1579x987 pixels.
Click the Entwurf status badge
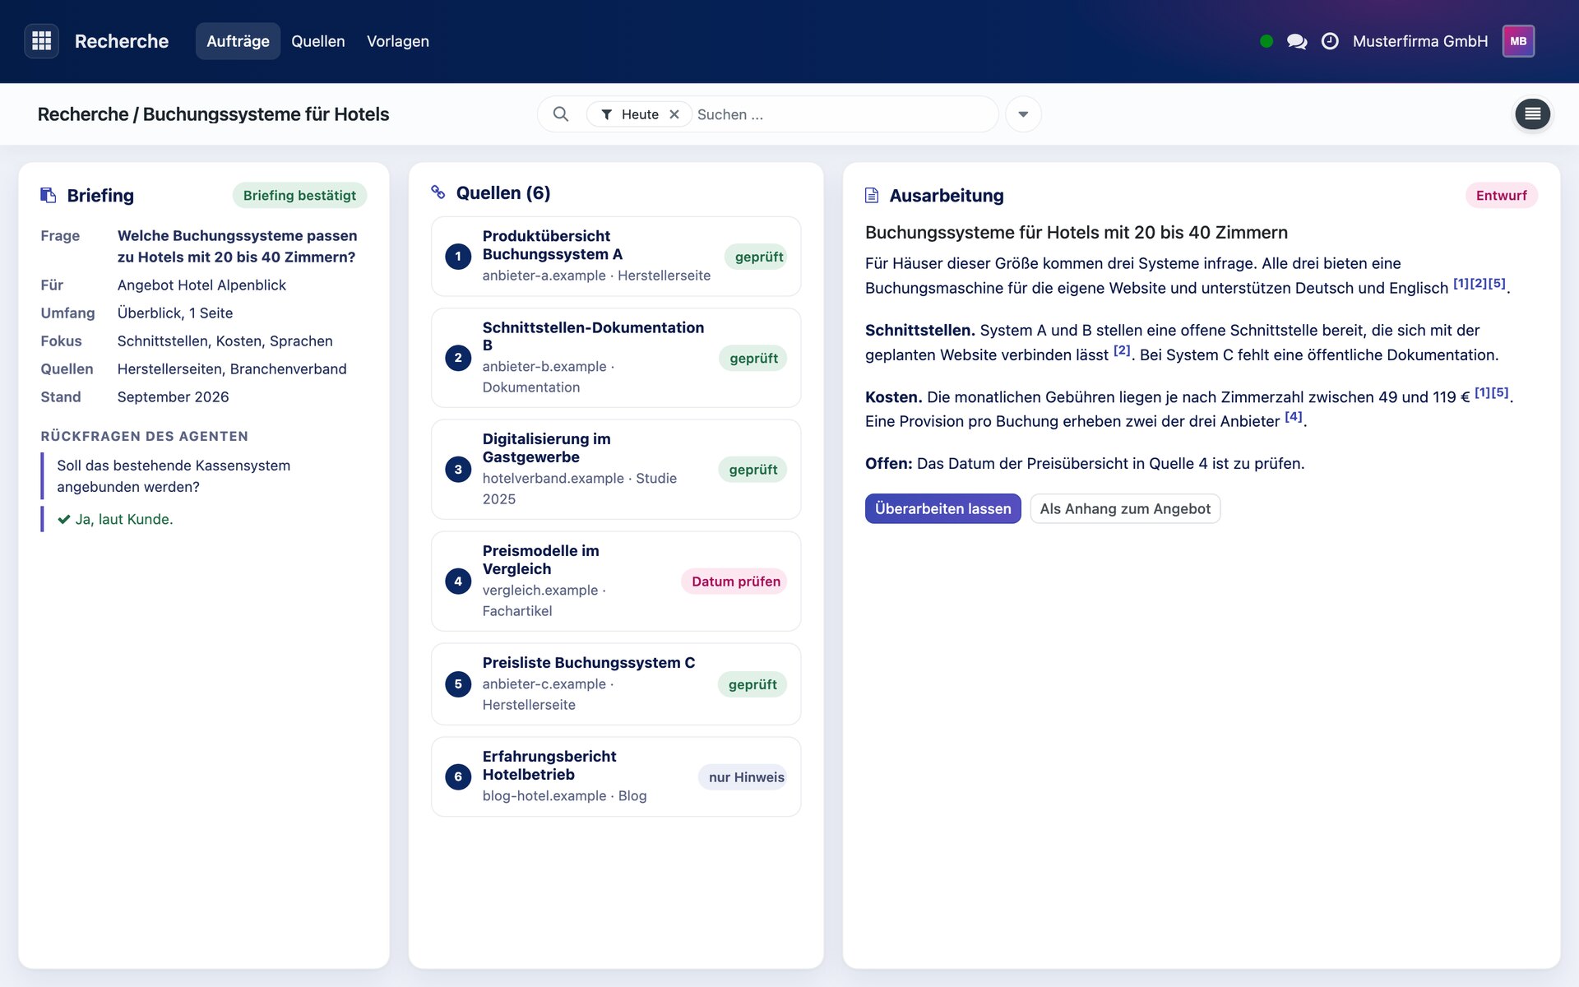pyautogui.click(x=1501, y=195)
